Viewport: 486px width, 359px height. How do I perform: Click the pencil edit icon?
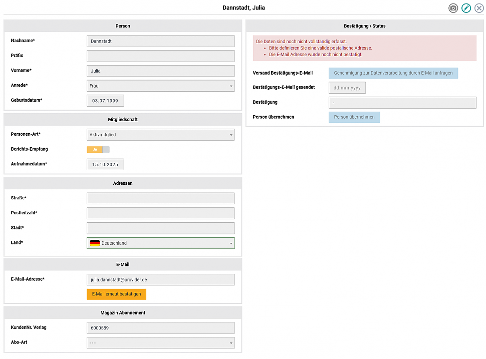click(x=466, y=8)
